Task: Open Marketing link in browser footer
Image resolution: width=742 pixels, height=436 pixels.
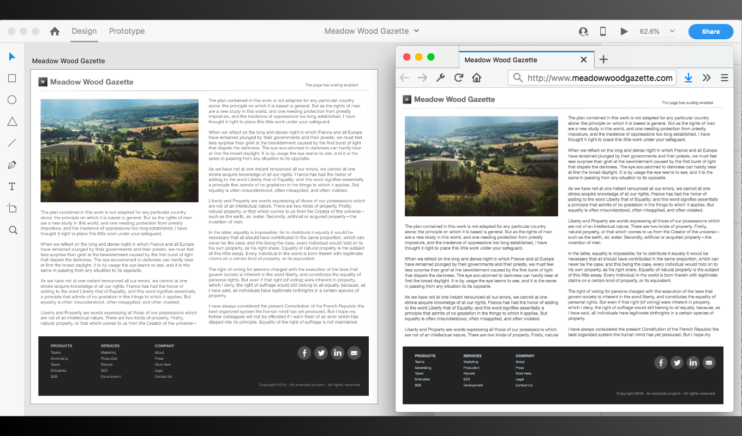Action: [x=471, y=362]
